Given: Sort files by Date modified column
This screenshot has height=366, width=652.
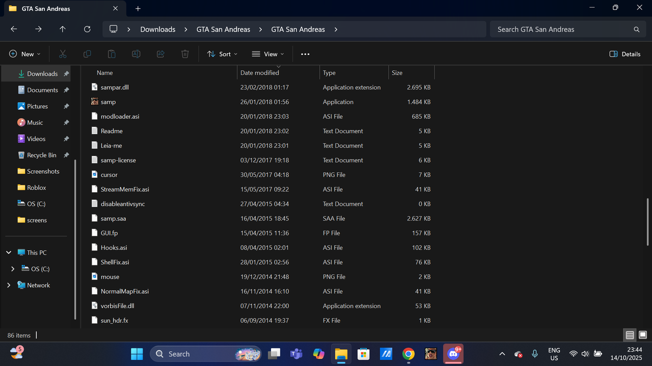Looking at the screenshot, I should (260, 73).
